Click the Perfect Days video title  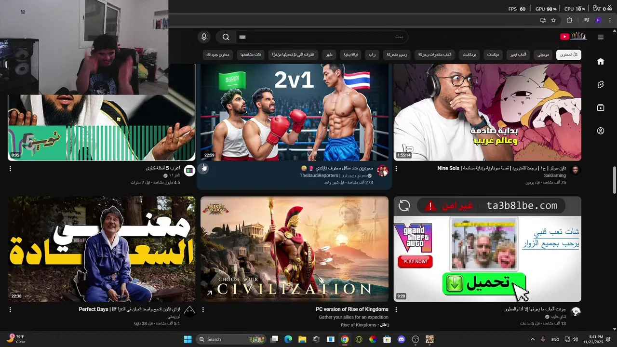tap(130, 309)
